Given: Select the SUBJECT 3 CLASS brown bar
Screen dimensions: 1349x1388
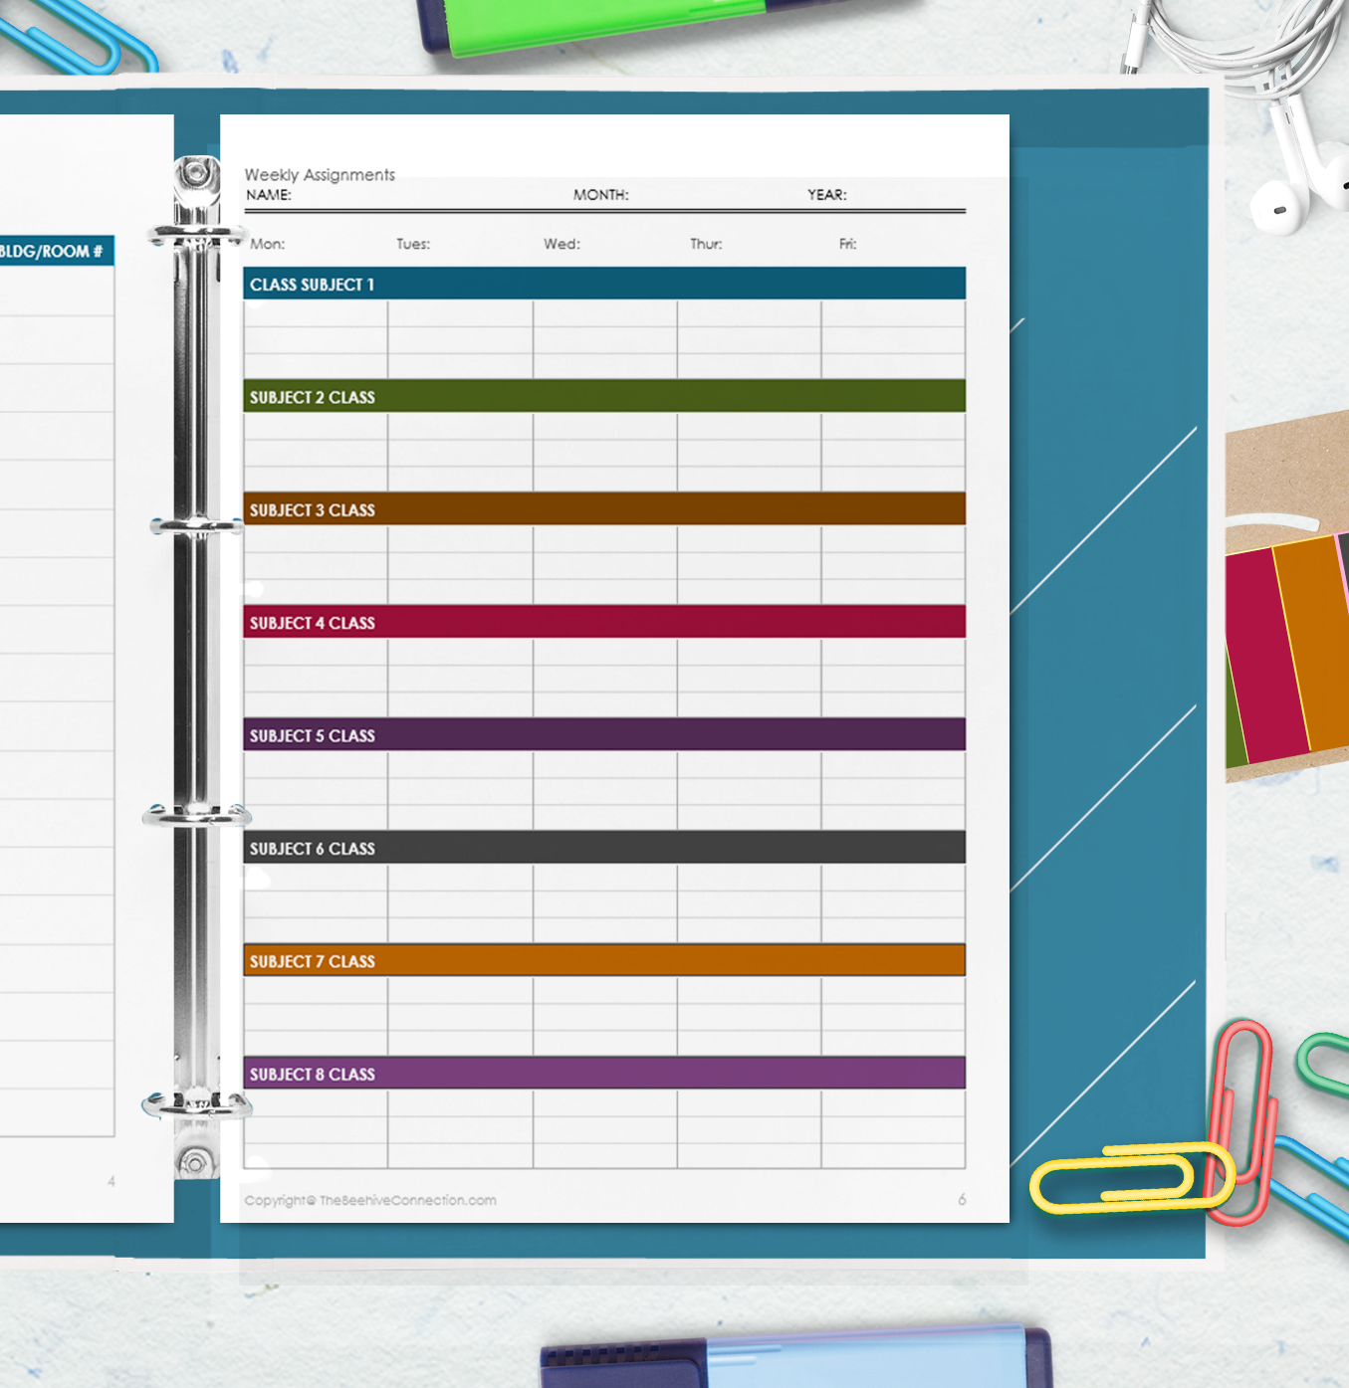Looking at the screenshot, I should click(x=604, y=509).
